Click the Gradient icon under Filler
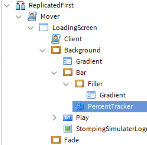 (91, 95)
